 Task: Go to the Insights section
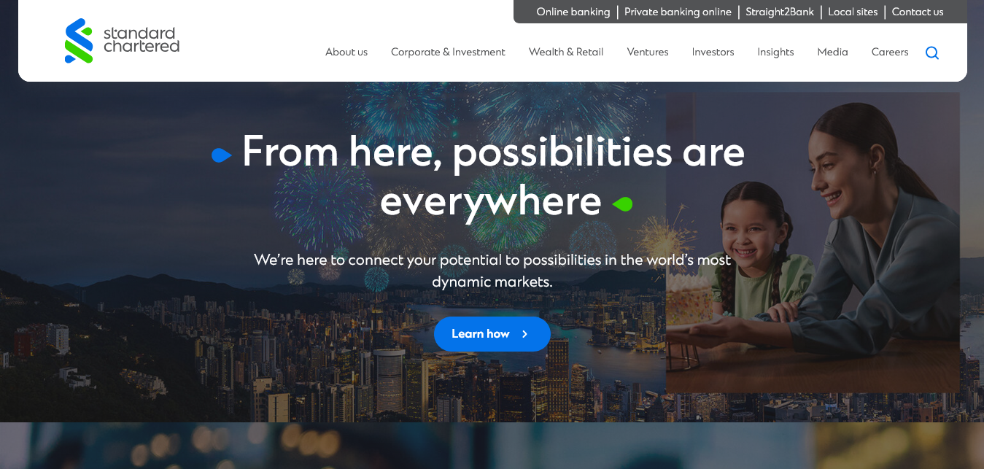click(x=775, y=52)
